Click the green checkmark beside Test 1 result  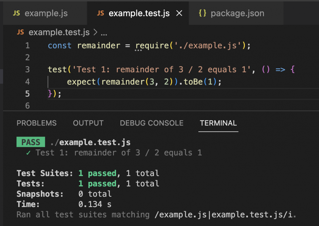pos(28,153)
